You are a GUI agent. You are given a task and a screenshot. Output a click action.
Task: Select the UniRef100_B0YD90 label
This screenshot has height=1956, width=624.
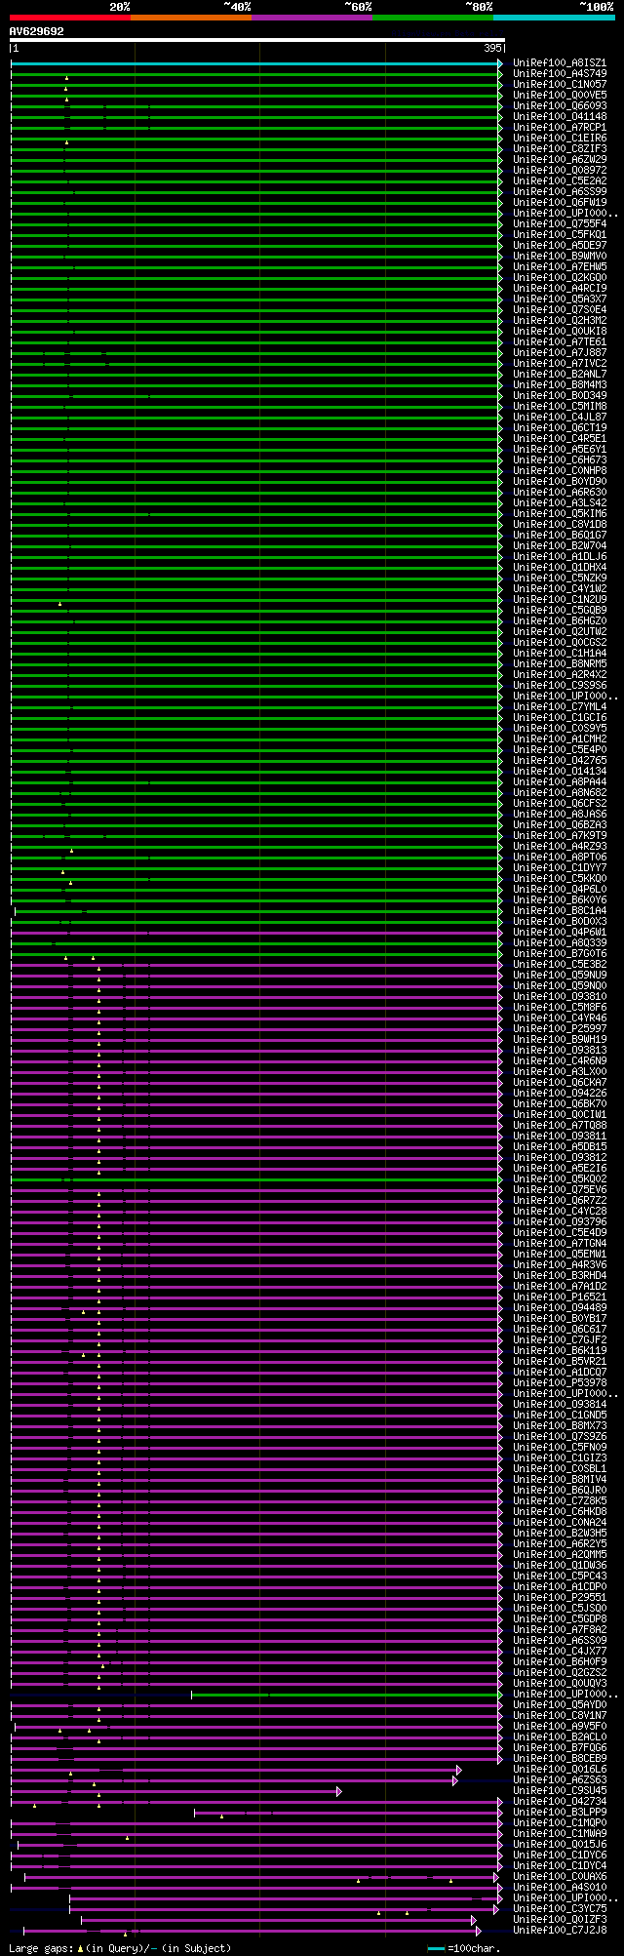[x=560, y=482]
